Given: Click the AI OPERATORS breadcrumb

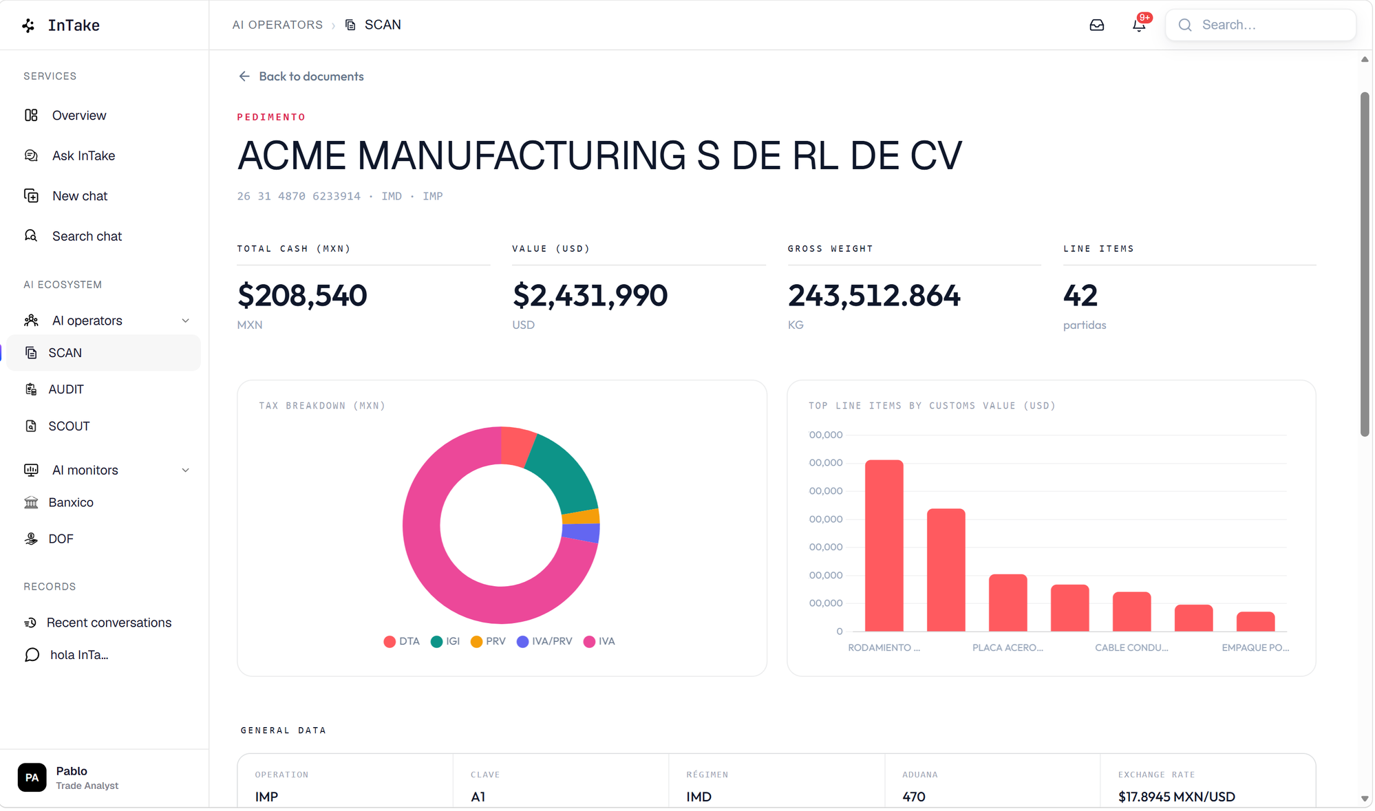Looking at the screenshot, I should pyautogui.click(x=278, y=25).
